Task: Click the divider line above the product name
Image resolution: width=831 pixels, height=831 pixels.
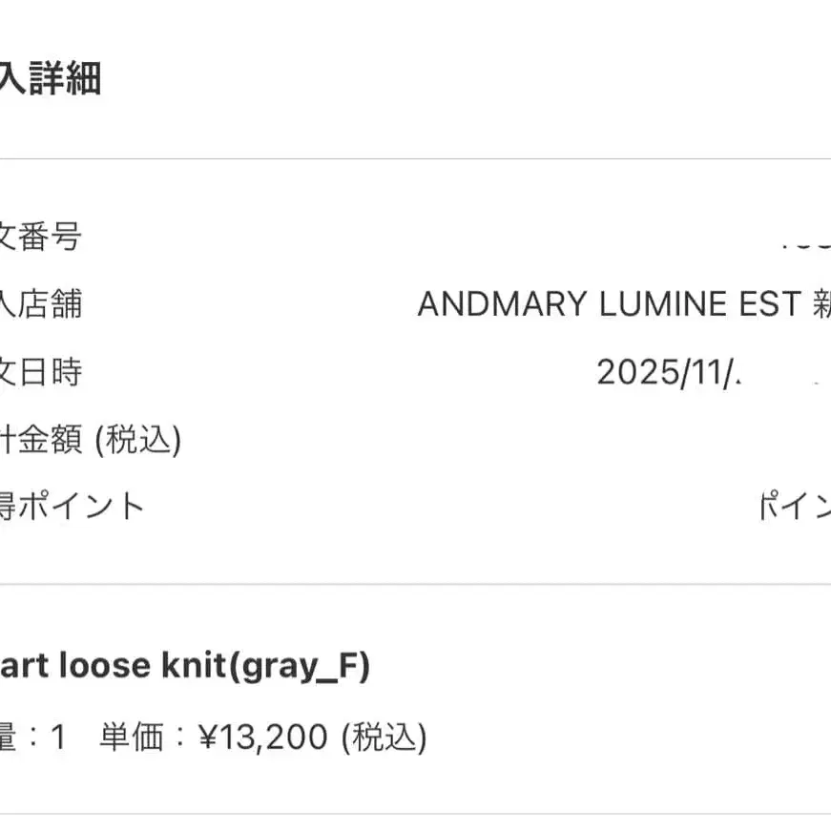Action: click(415, 584)
